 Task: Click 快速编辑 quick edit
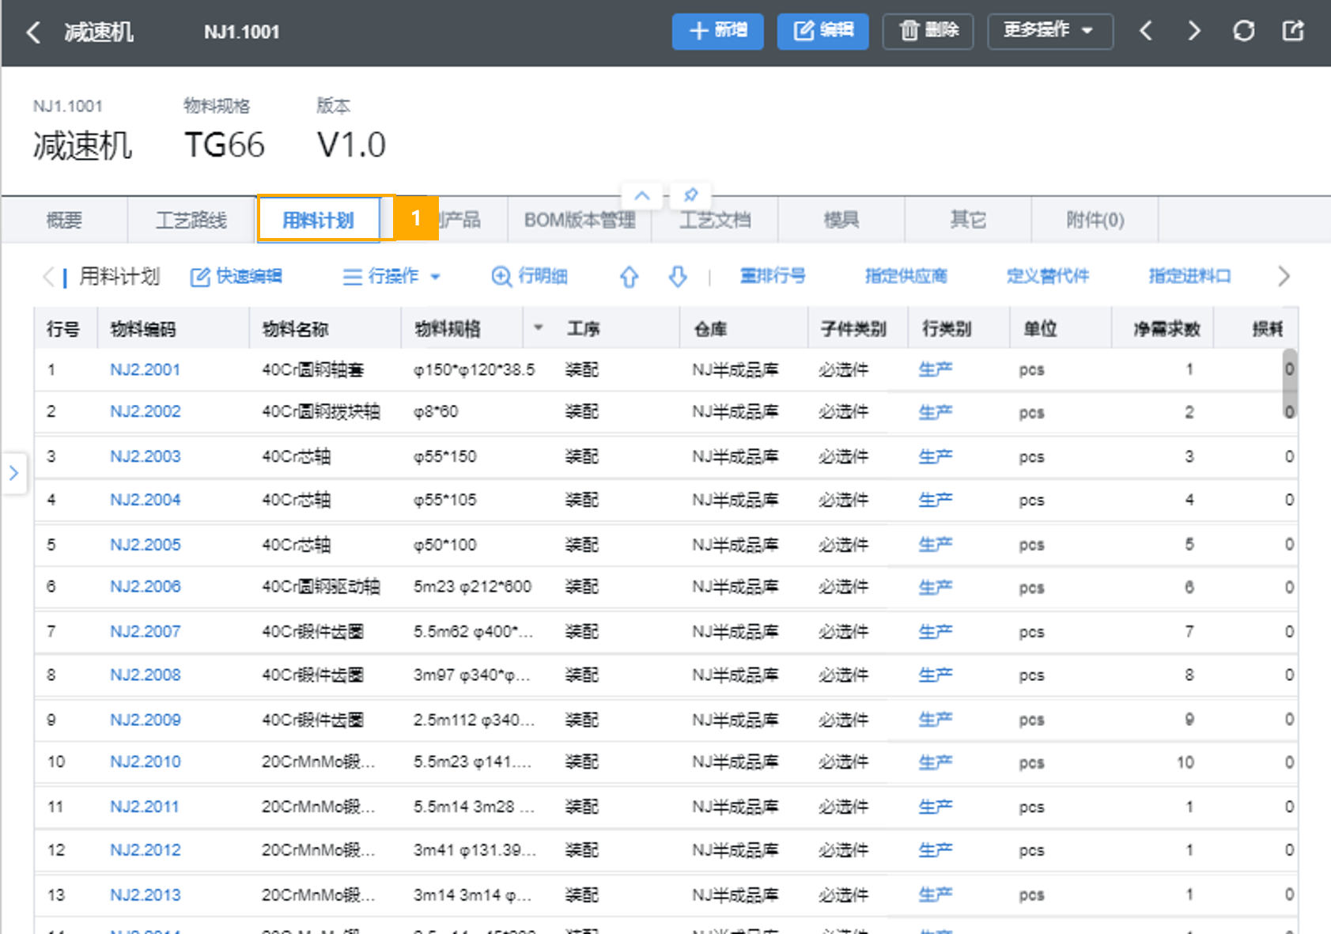pyautogui.click(x=236, y=276)
